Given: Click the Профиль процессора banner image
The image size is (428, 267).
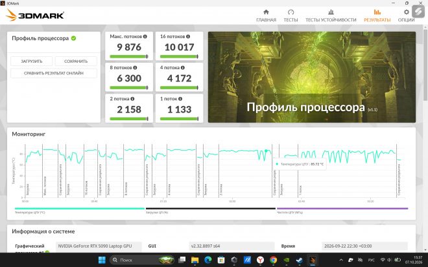Looking at the screenshot, I should (x=312, y=77).
